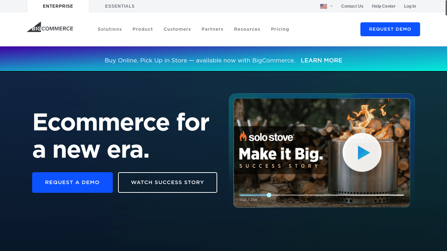Viewport: 447px width, 251px height.
Task: Click the US flag icon
Action: pyautogui.click(x=323, y=6)
